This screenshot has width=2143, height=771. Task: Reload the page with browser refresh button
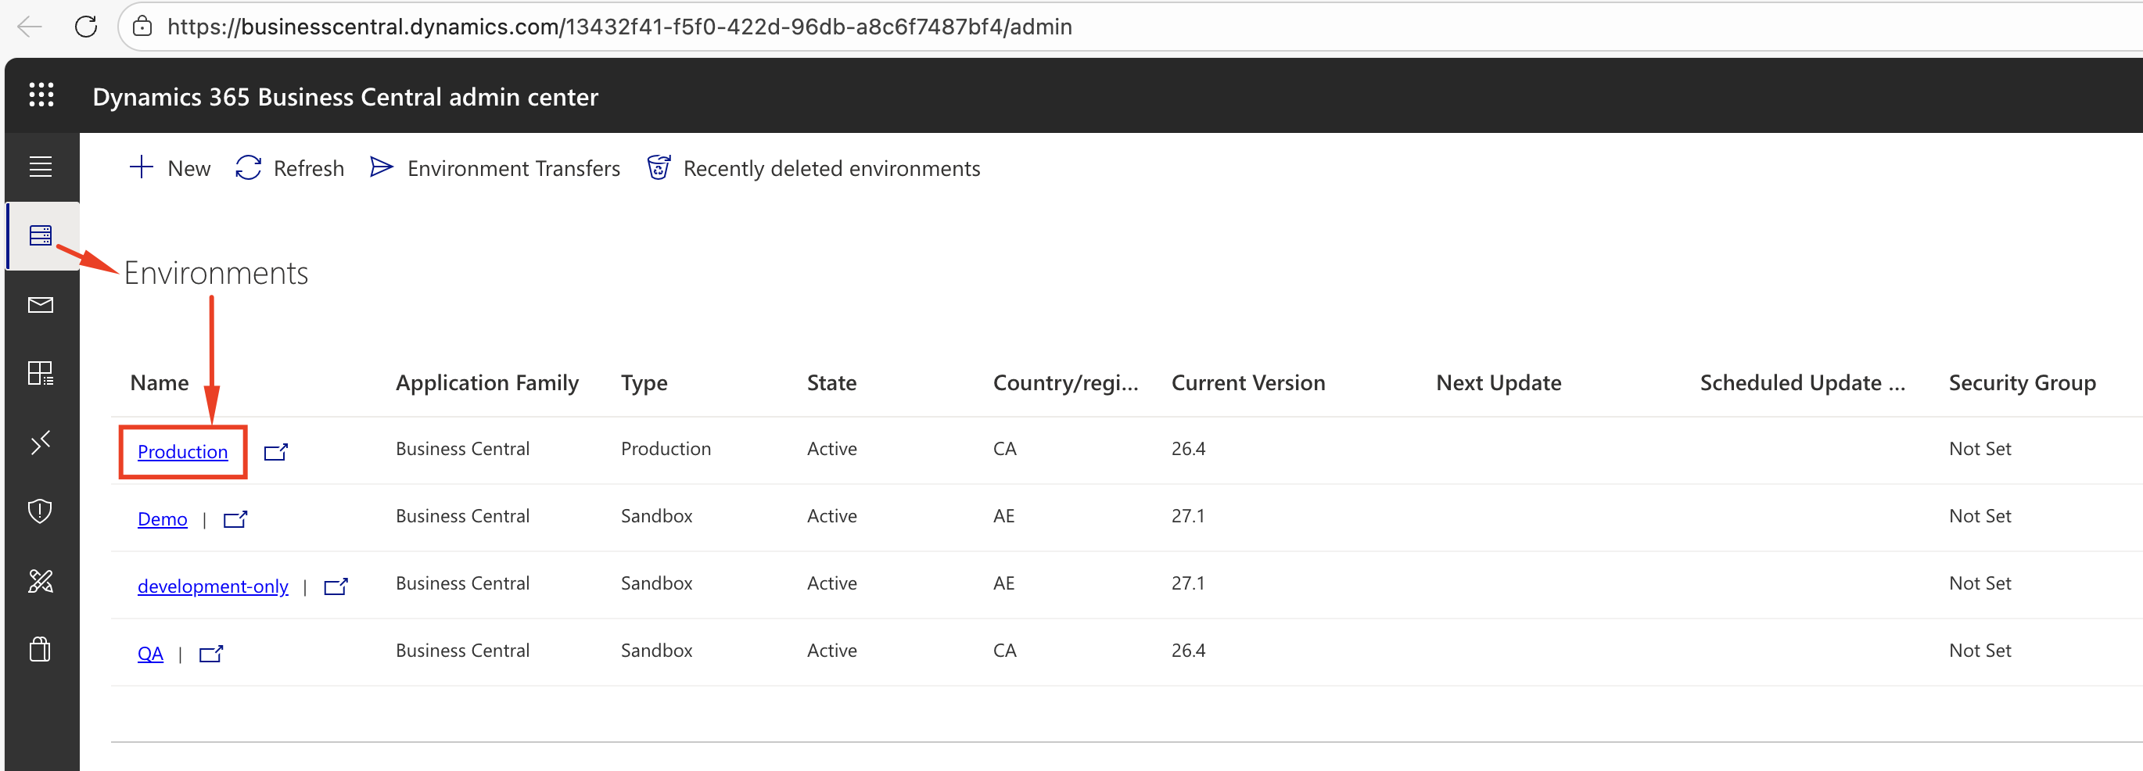[86, 27]
